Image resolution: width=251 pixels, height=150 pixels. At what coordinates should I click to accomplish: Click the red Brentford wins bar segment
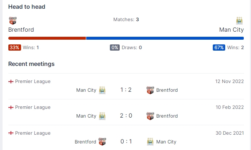pyautogui.click(x=47, y=38)
